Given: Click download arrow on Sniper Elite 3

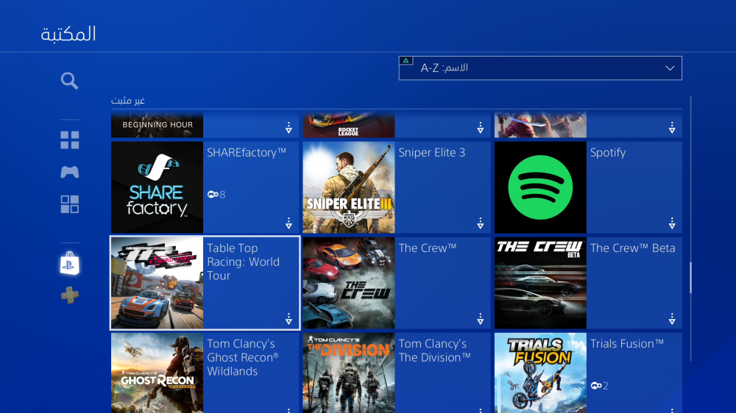Looking at the screenshot, I should tap(480, 223).
